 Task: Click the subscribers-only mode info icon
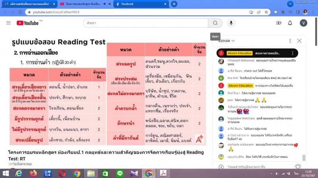point(221,167)
